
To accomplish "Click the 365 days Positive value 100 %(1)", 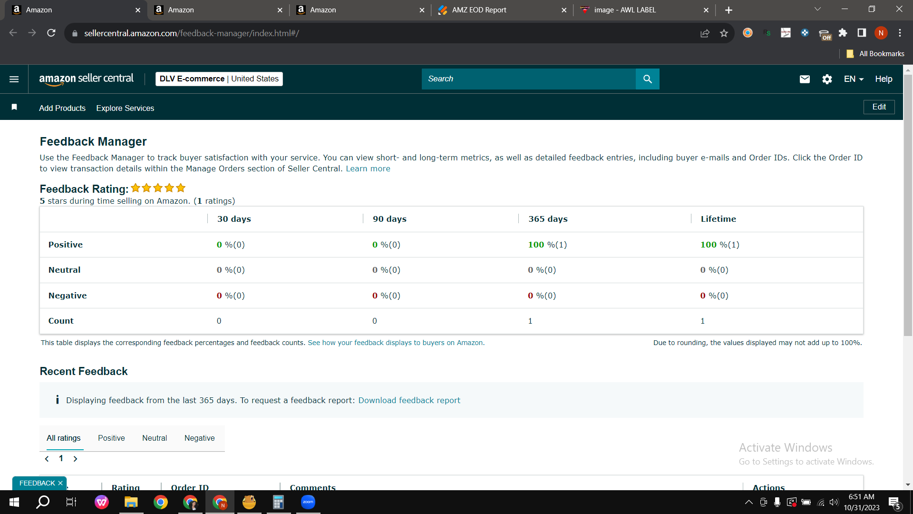I will (x=547, y=245).
